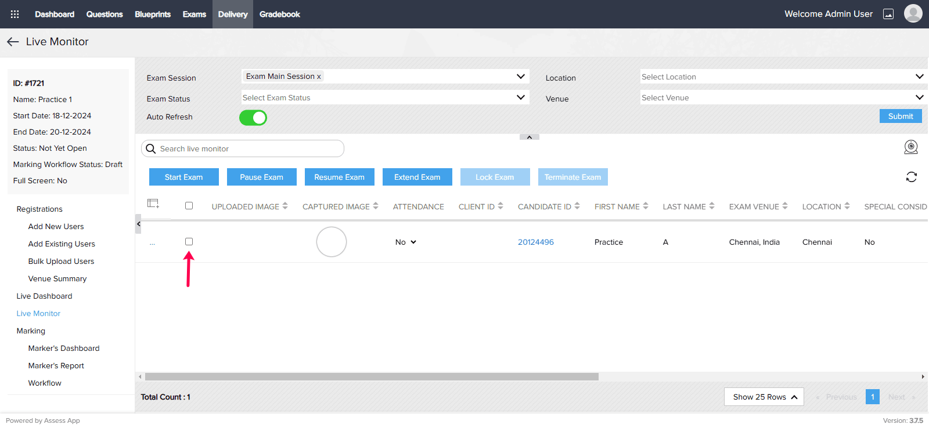929x428 pixels.
Task: Select the checkbox for candidate 20124496
Action: pos(189,242)
